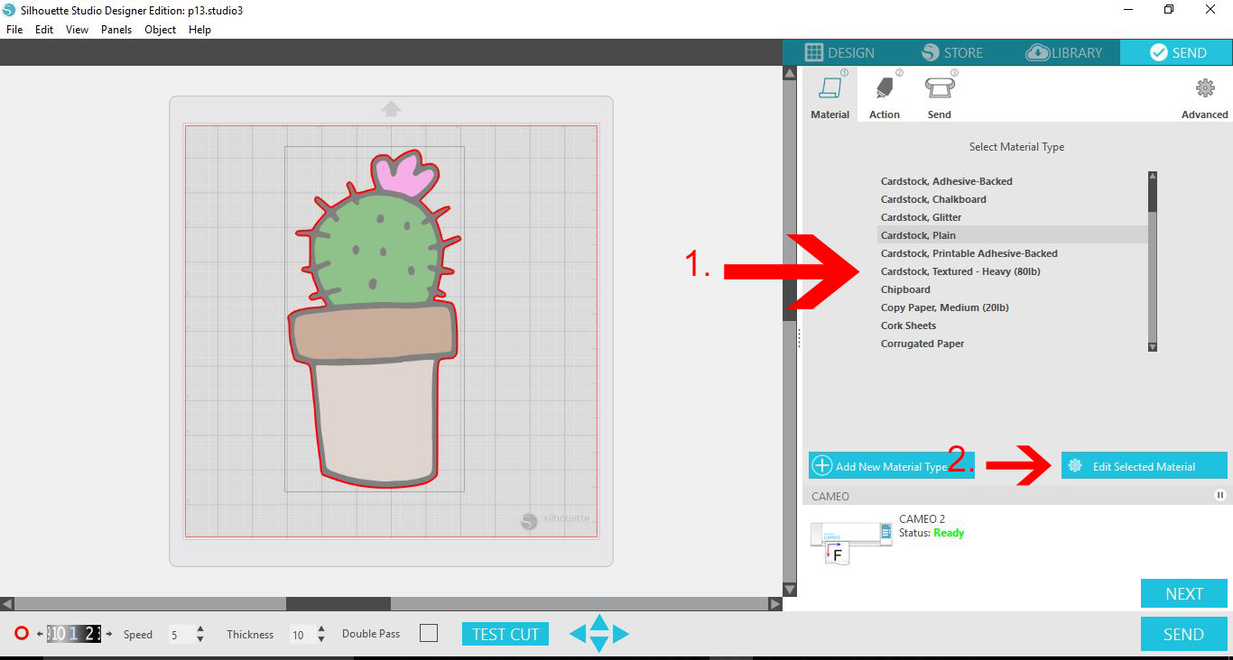
Task: Open the Help menu
Action: (x=199, y=30)
